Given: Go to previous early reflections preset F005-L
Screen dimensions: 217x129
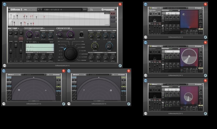Looking at the screenshot, I should [27, 42].
